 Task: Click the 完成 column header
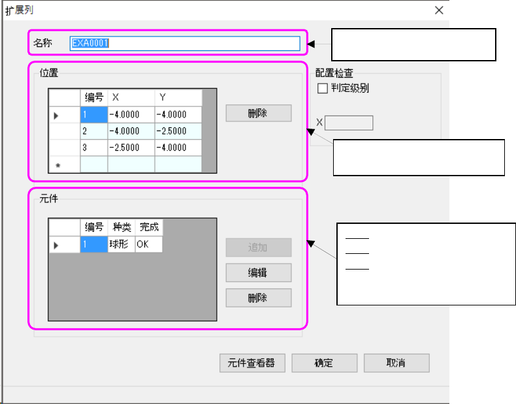[148, 227]
